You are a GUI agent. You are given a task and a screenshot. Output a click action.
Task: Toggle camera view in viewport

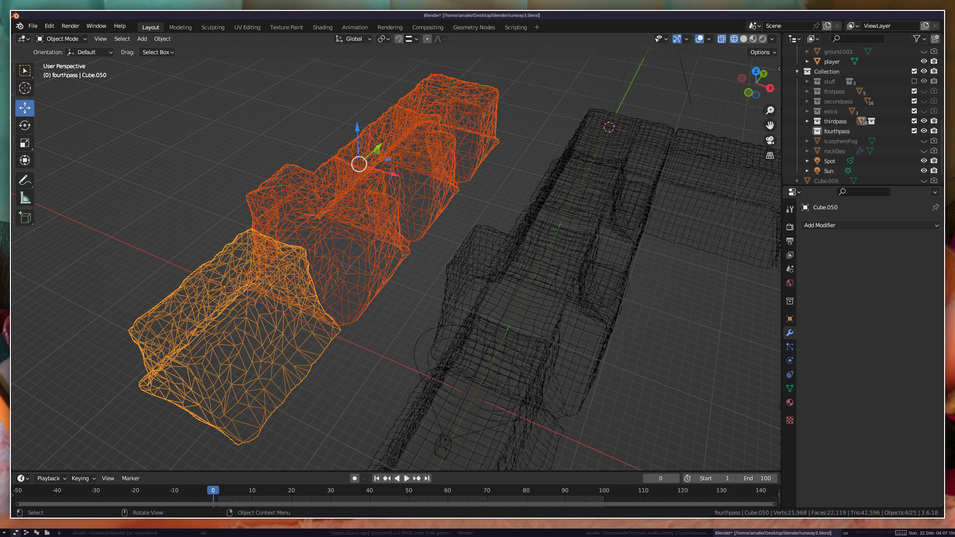coord(770,140)
